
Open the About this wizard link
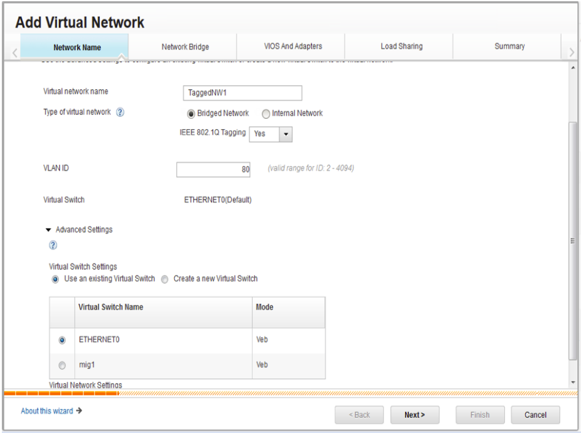pos(47,411)
